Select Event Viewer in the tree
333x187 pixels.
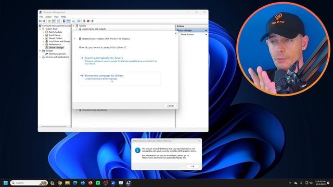[x=55, y=35]
